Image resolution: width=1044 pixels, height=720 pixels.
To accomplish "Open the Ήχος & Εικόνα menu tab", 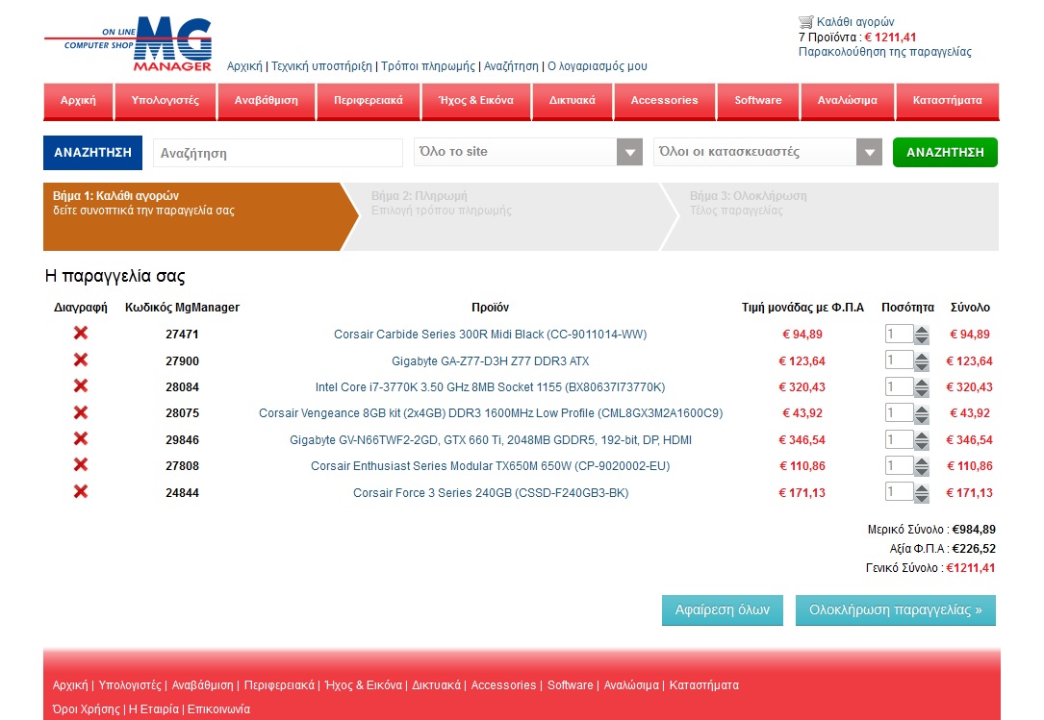I will tap(476, 101).
